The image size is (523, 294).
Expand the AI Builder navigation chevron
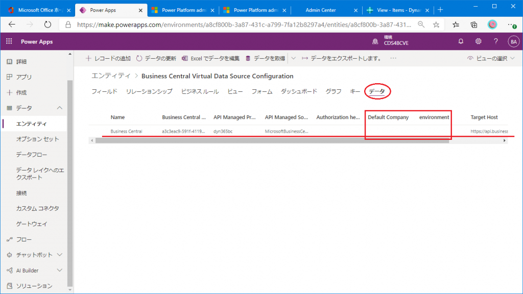coord(59,271)
